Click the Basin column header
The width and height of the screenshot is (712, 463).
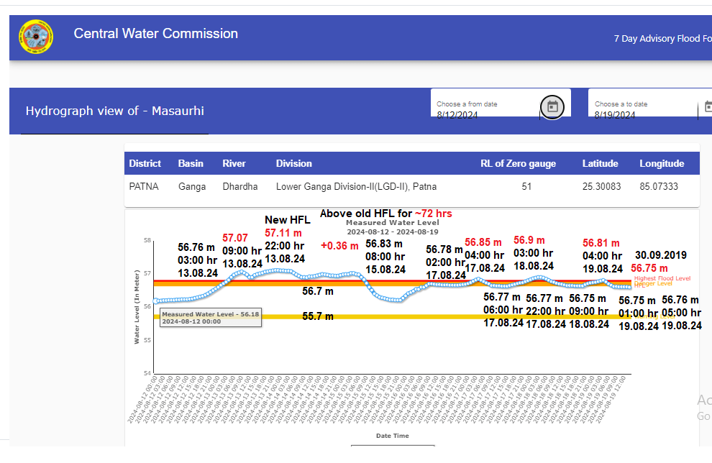click(191, 164)
